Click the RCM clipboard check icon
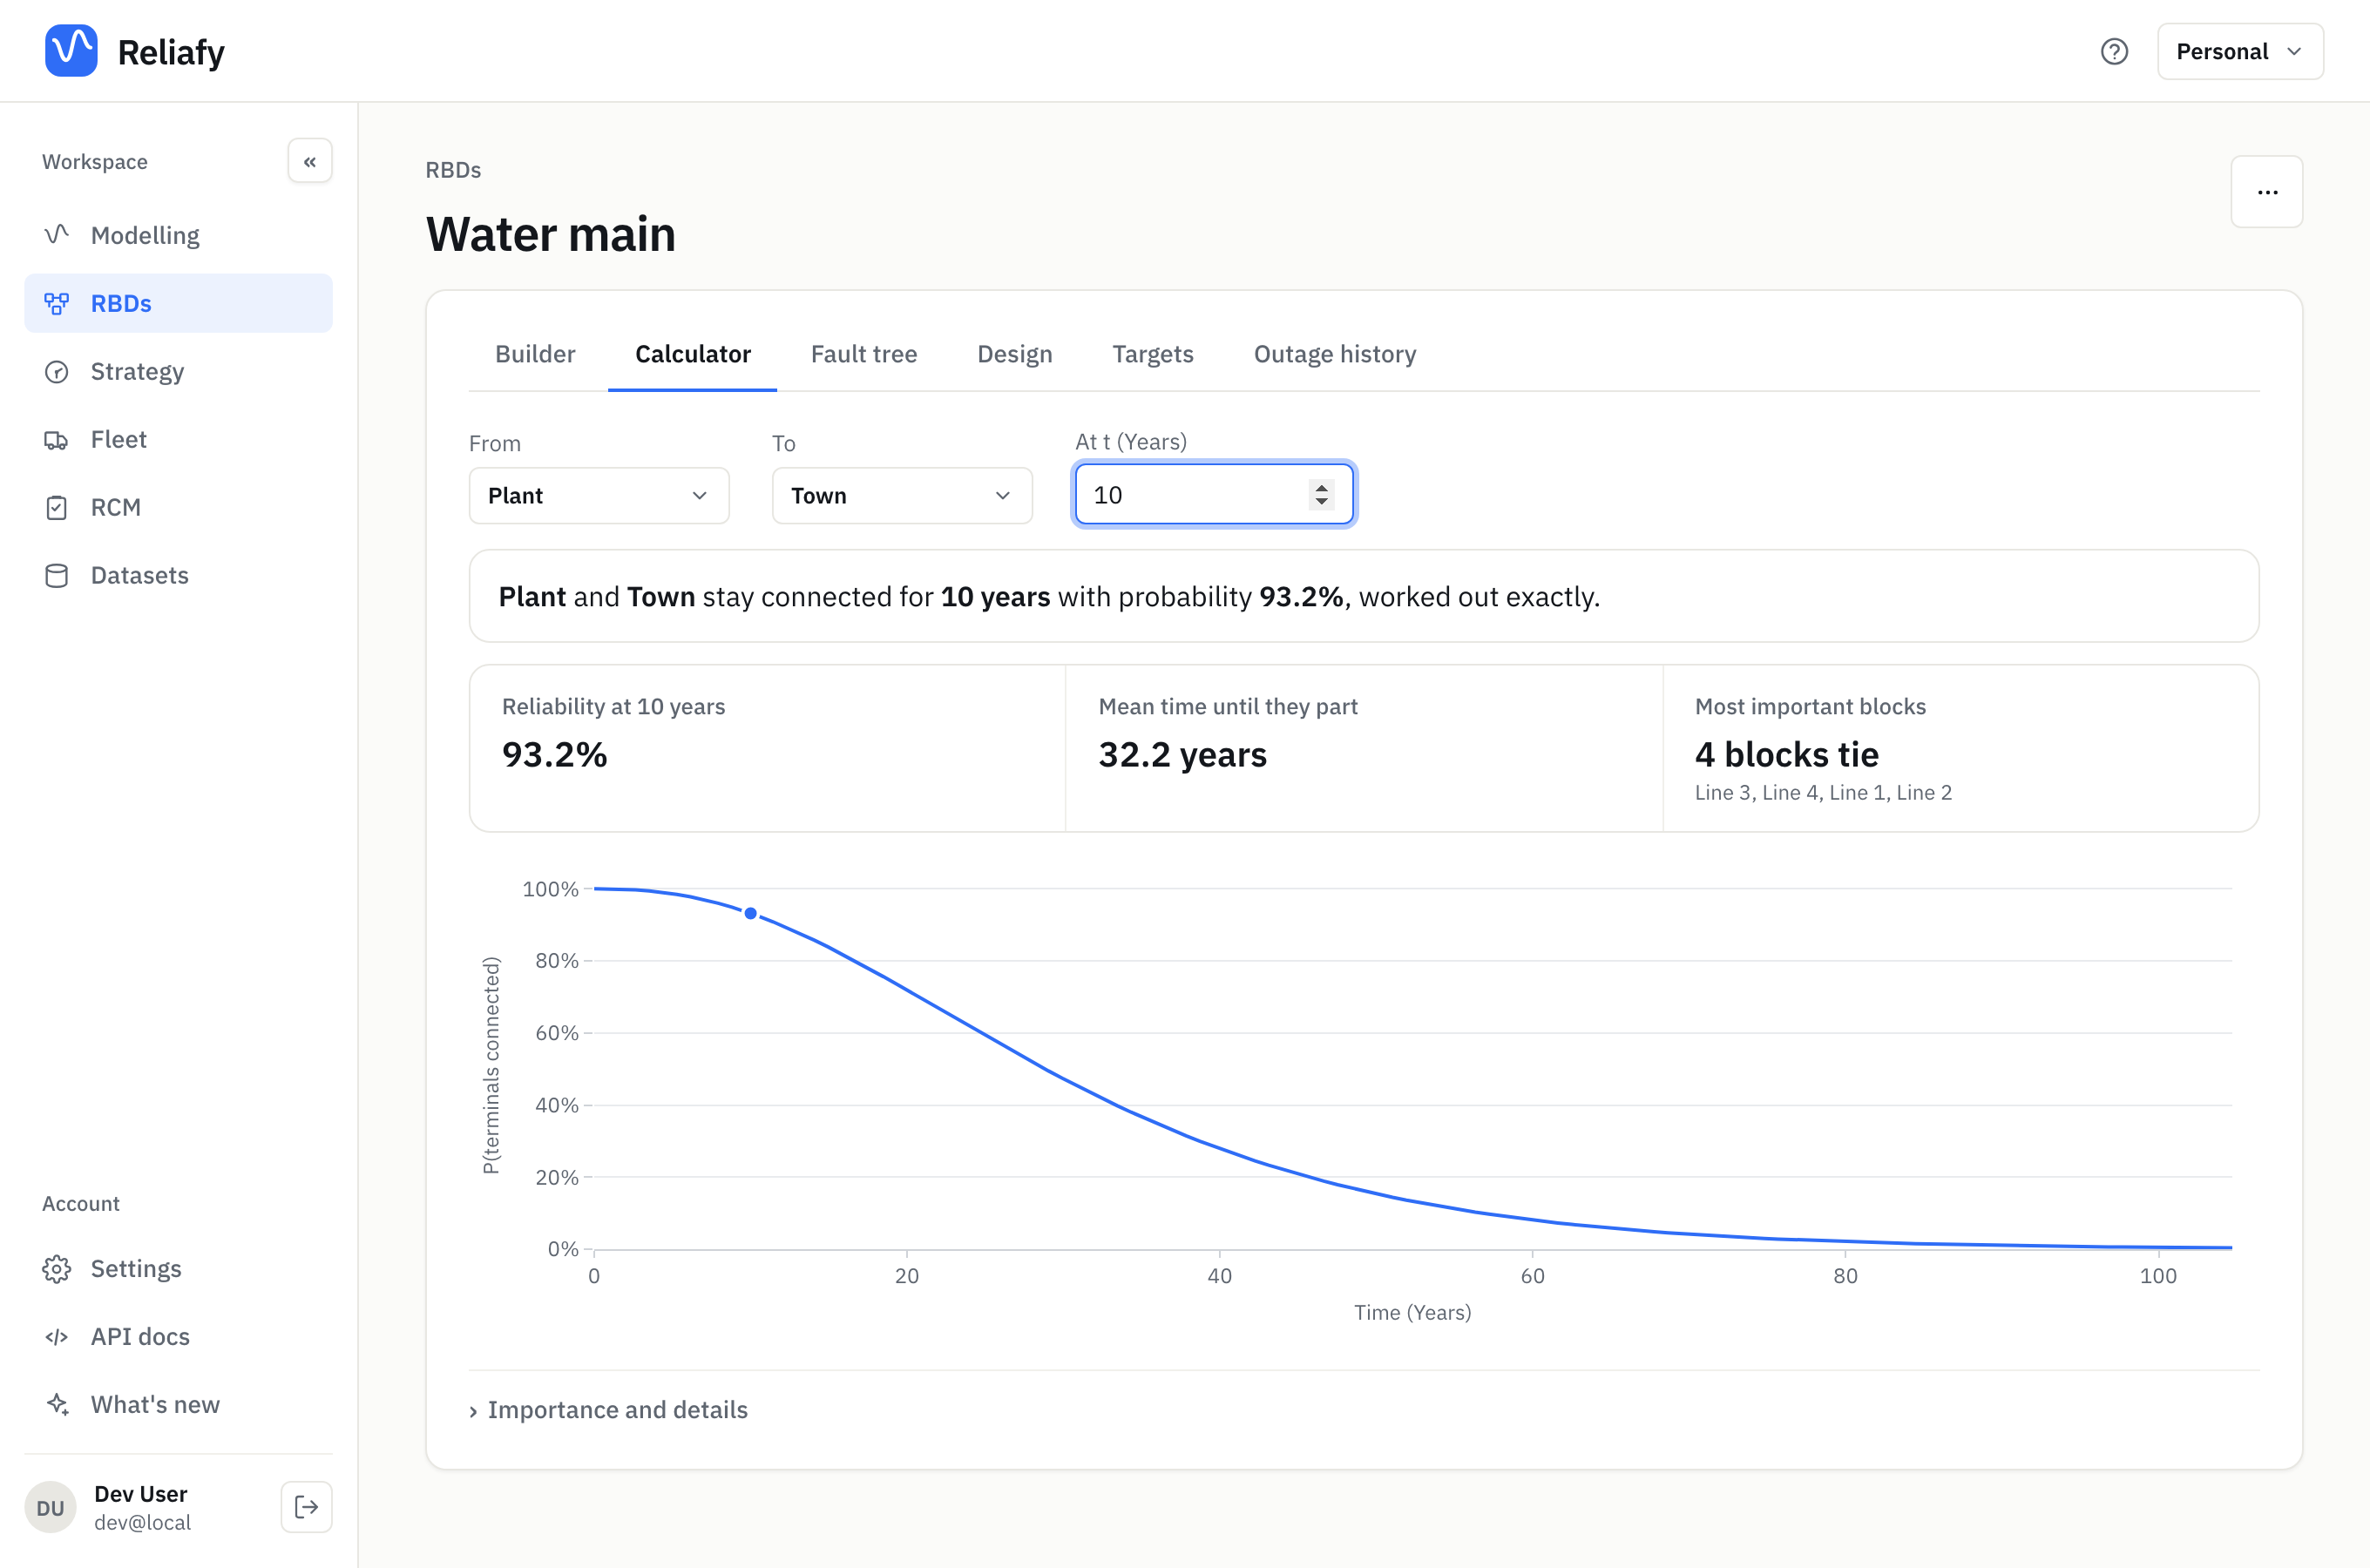Viewport: 2370px width, 1568px height. click(x=57, y=507)
